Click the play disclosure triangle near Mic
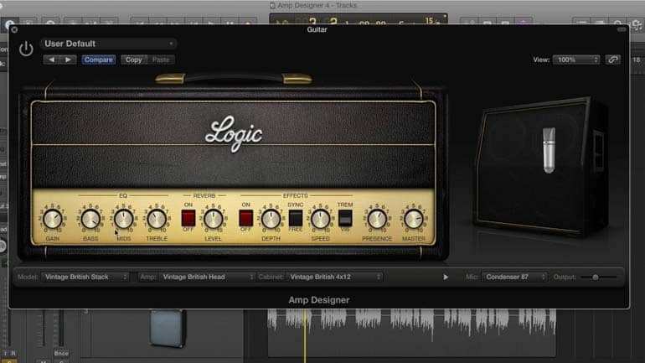The width and height of the screenshot is (645, 363). click(446, 277)
